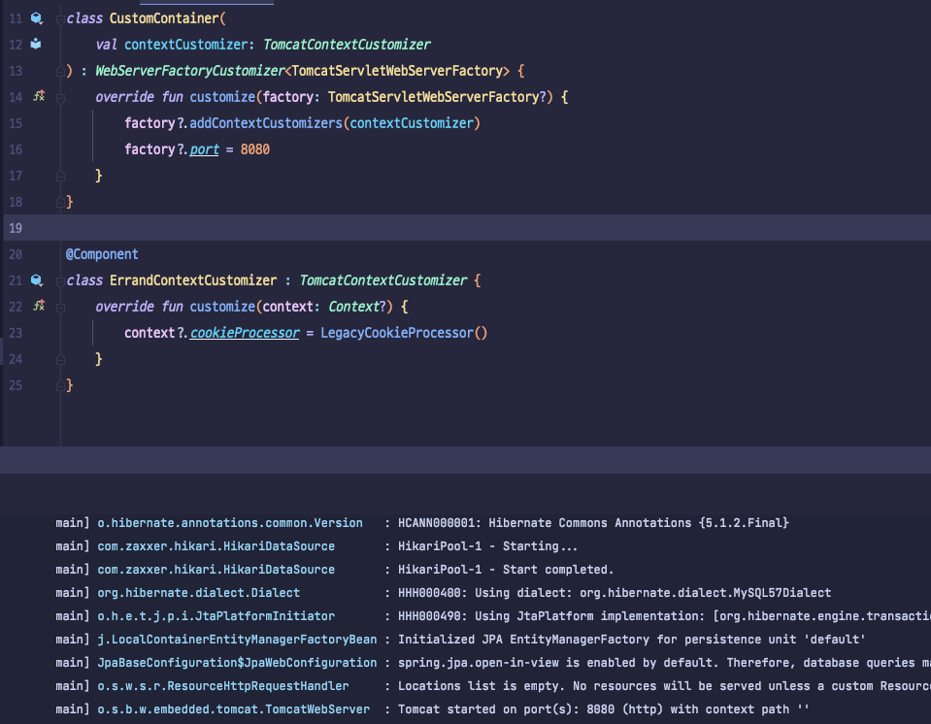Viewport: 931px width, 724px height.
Task: Click the underlined cookieProcessor property reference
Action: click(x=245, y=332)
